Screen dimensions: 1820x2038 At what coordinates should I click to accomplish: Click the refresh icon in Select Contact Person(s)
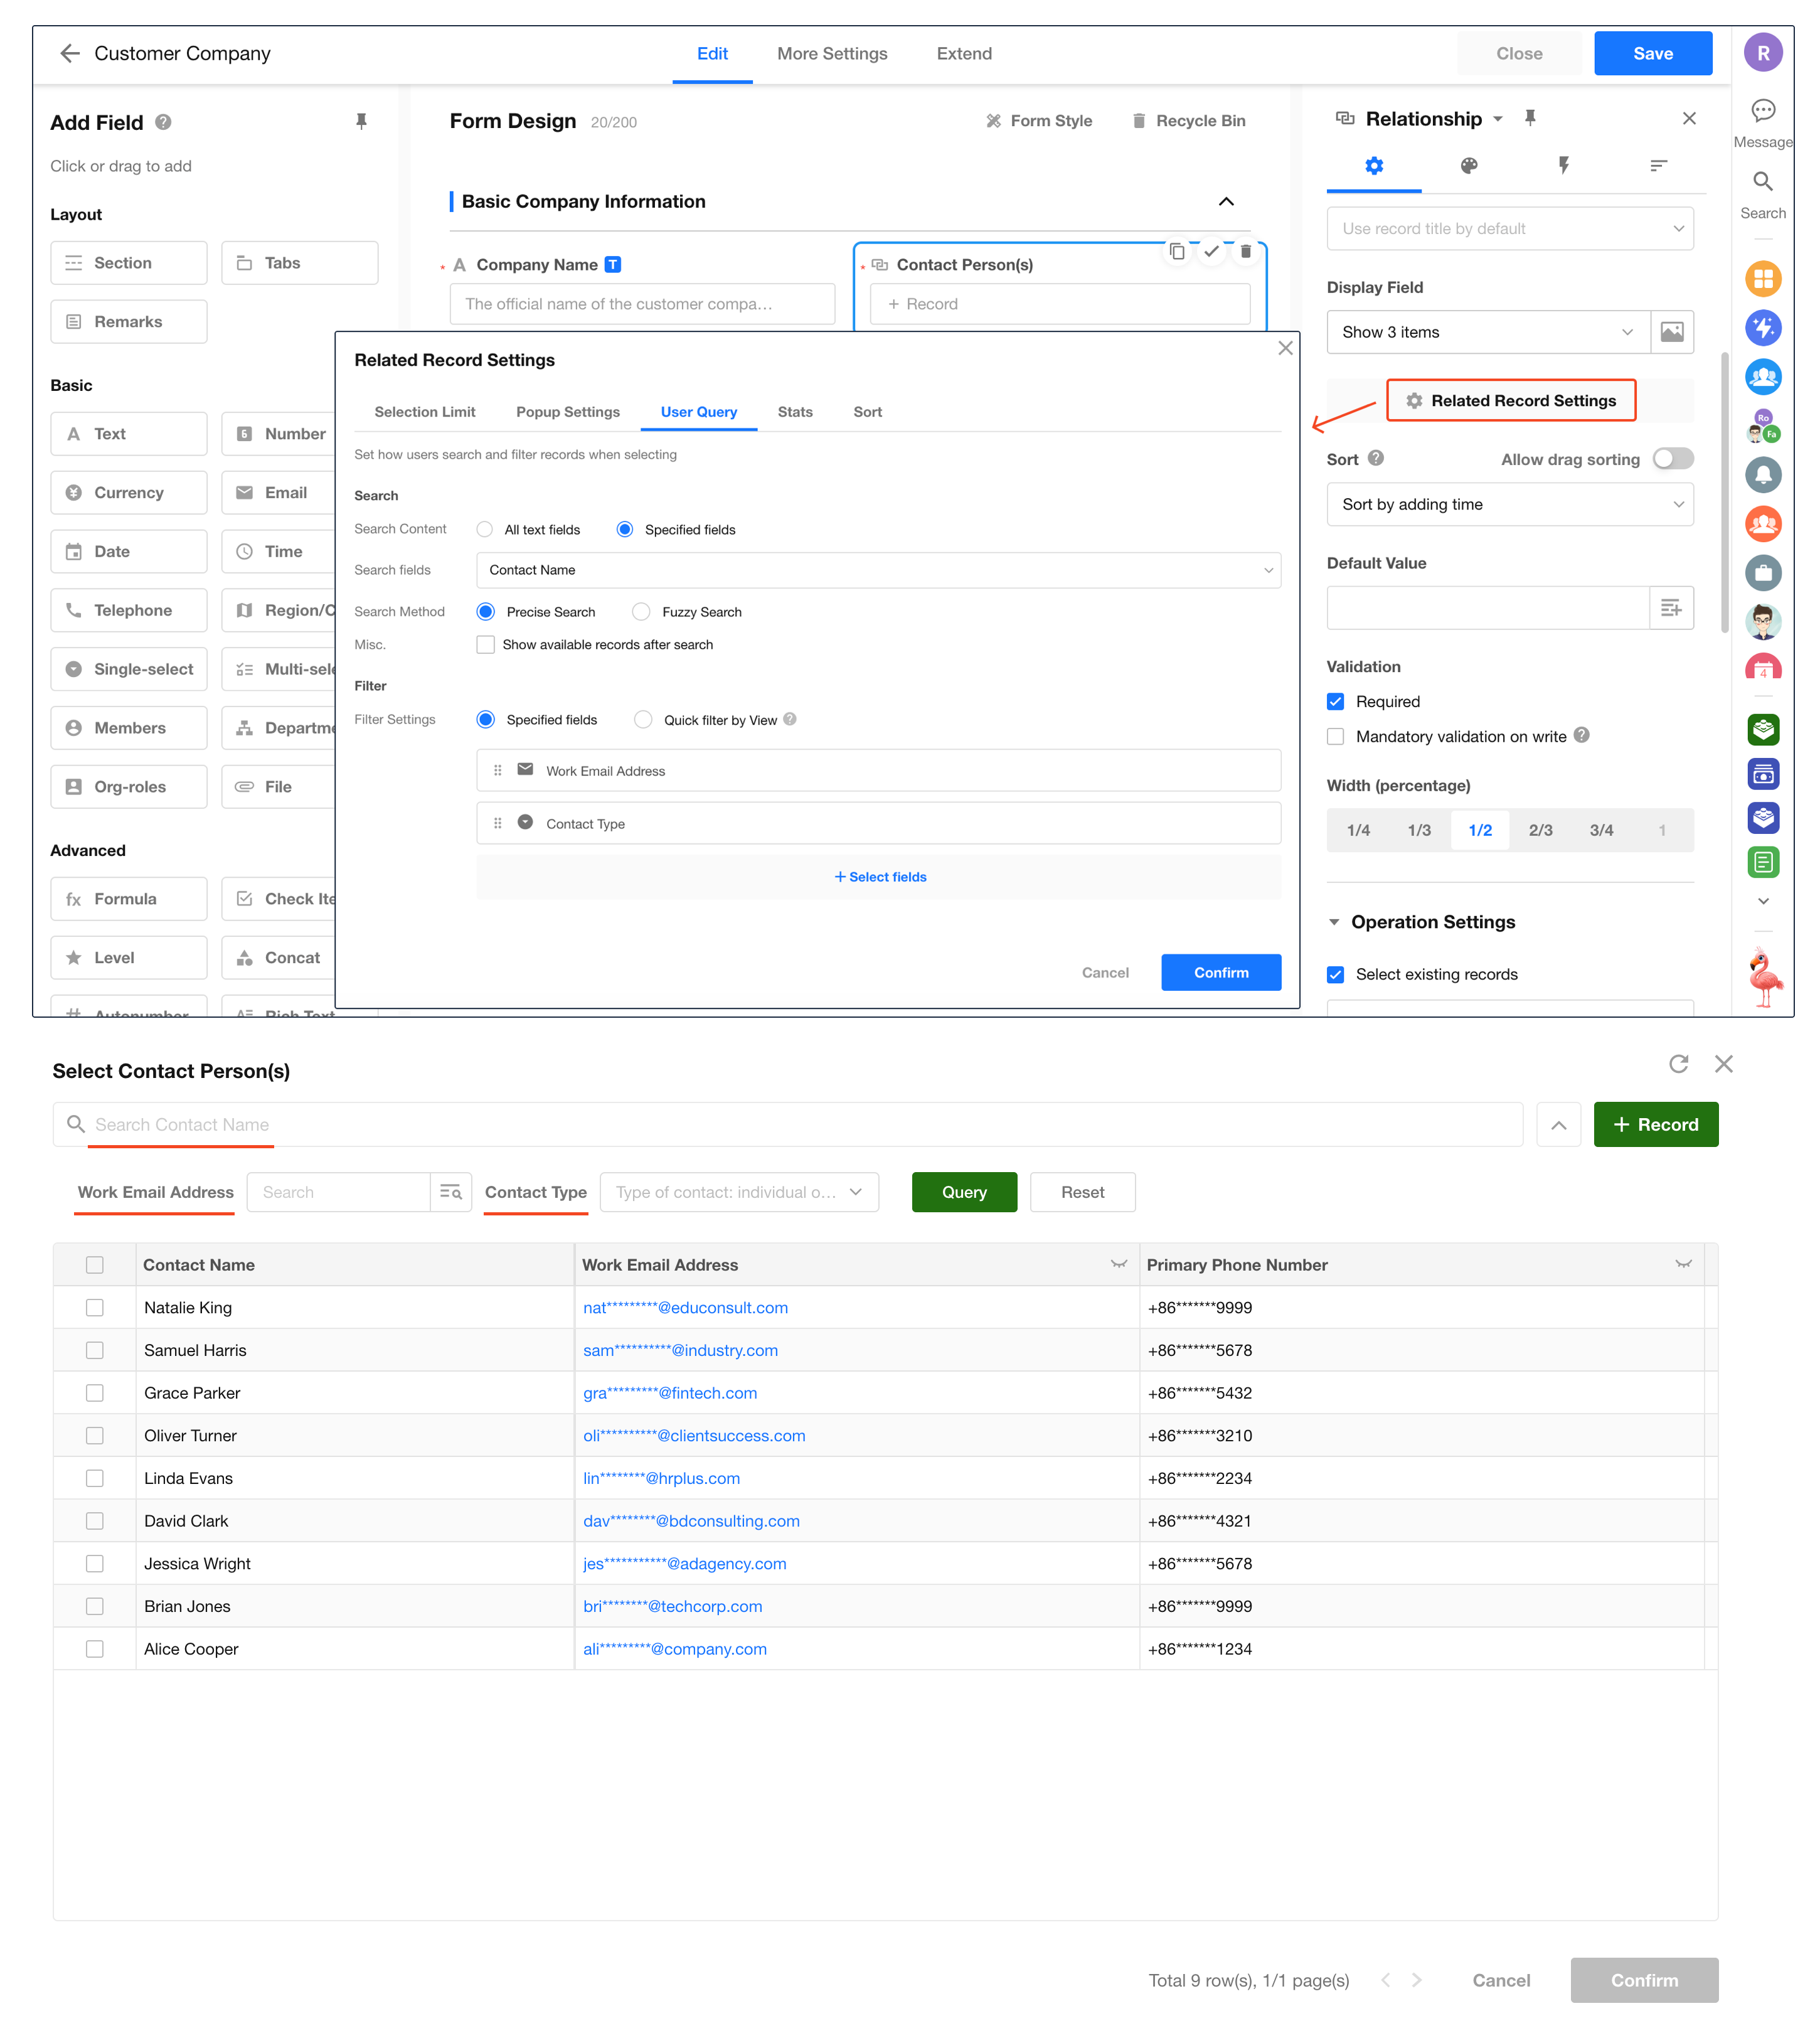click(1678, 1064)
